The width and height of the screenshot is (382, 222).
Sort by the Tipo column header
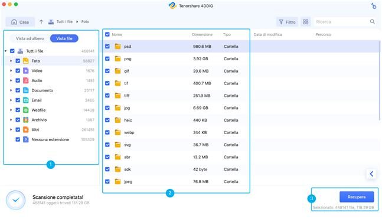click(x=227, y=35)
